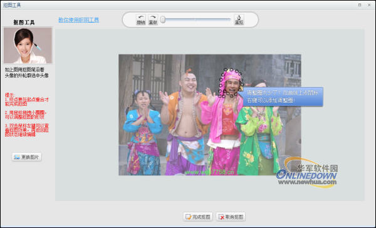
Task: Select a control point on the pink headdress outline
Action: tap(225, 70)
